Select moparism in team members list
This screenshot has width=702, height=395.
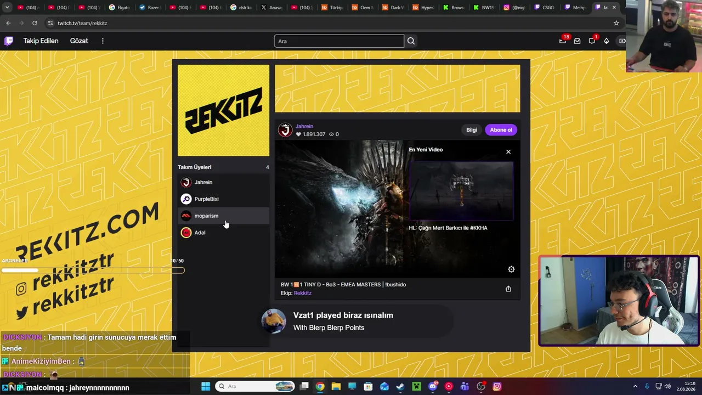[223, 216]
